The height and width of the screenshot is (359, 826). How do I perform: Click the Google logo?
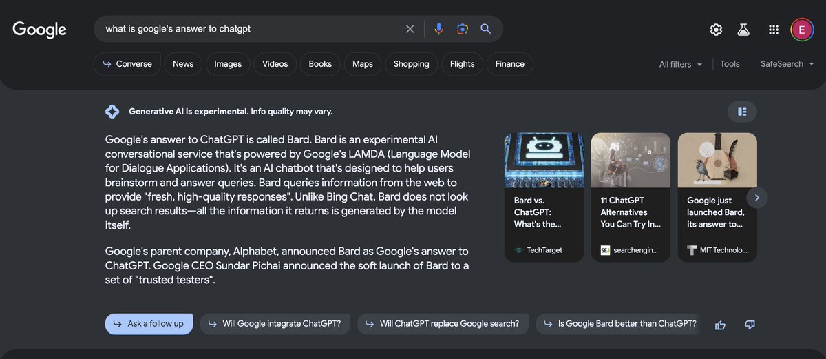click(39, 29)
